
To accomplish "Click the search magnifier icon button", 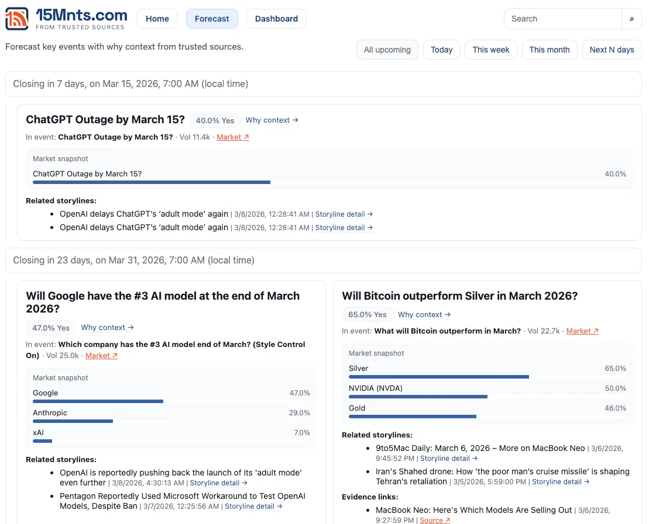I will (631, 19).
